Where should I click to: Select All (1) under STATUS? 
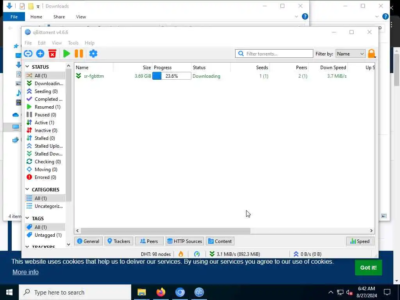(45, 75)
